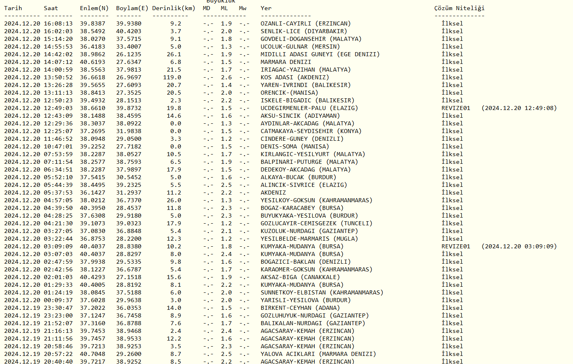Click BIRKENT-CEYHAN (ADANA) location
Viewport: 573px width, 364px height.
[300, 308]
